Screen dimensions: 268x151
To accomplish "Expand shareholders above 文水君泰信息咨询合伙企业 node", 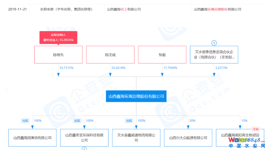I will pos(214,43).
